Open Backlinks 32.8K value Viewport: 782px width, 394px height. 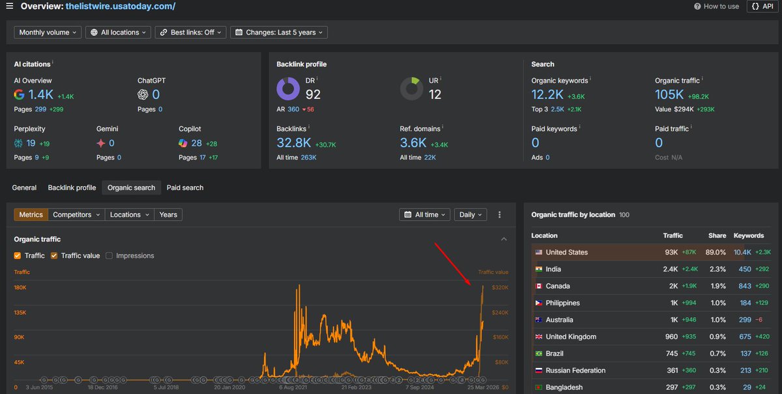294,143
